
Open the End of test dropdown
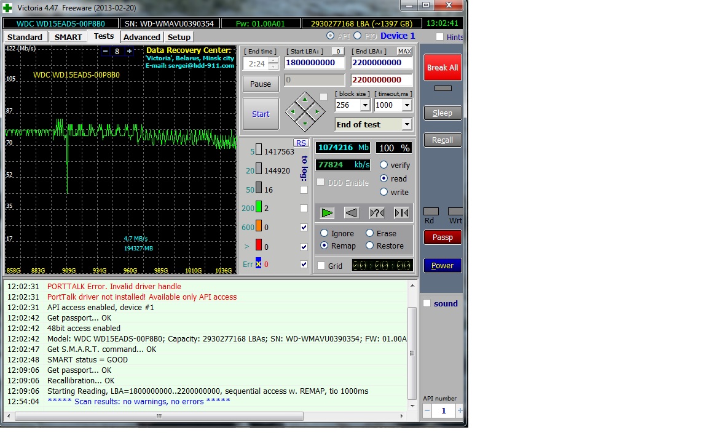tap(406, 125)
